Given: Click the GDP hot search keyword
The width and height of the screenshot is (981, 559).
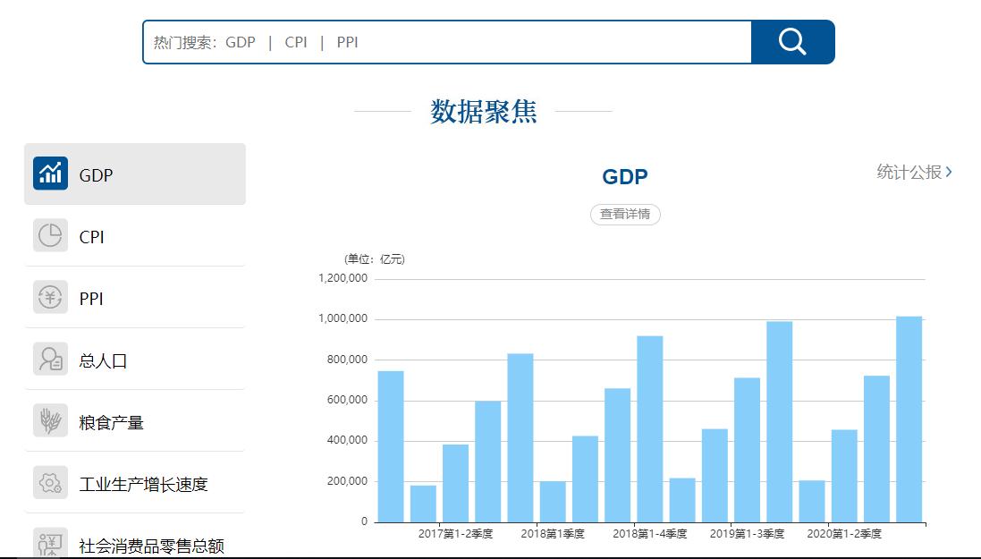Looking at the screenshot, I should click(239, 41).
